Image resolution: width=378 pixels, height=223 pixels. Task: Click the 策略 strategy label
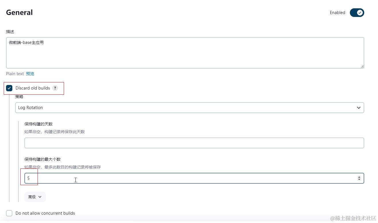click(x=19, y=97)
